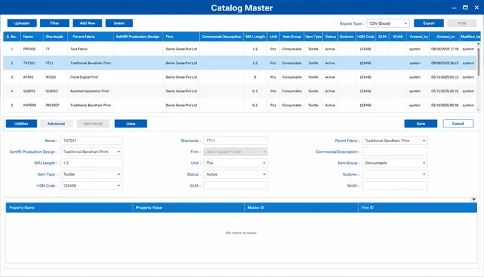
Task: Click the Created_on column header
Action: 445,37
